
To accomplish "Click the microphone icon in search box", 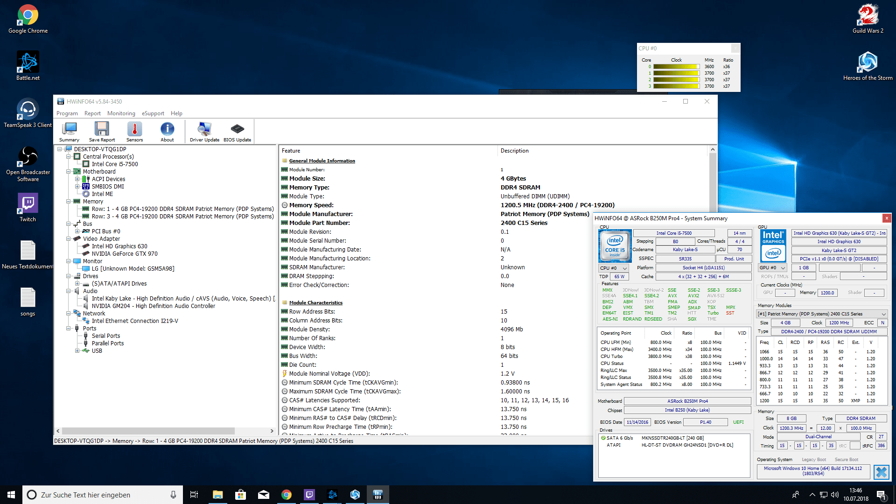I will (173, 495).
